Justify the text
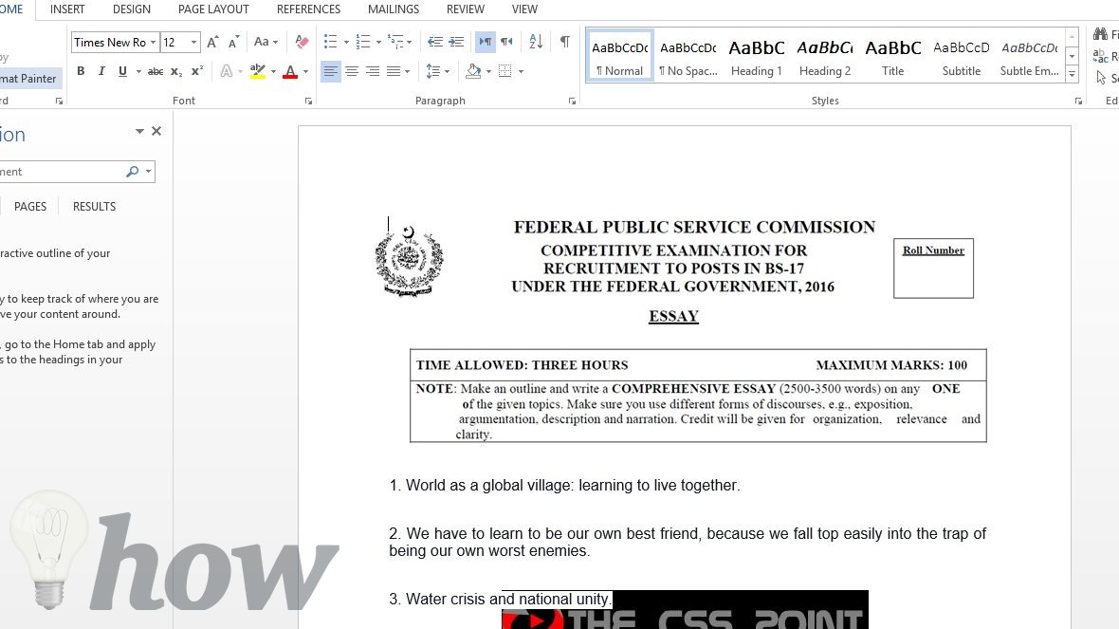The width and height of the screenshot is (1119, 629). (x=394, y=71)
